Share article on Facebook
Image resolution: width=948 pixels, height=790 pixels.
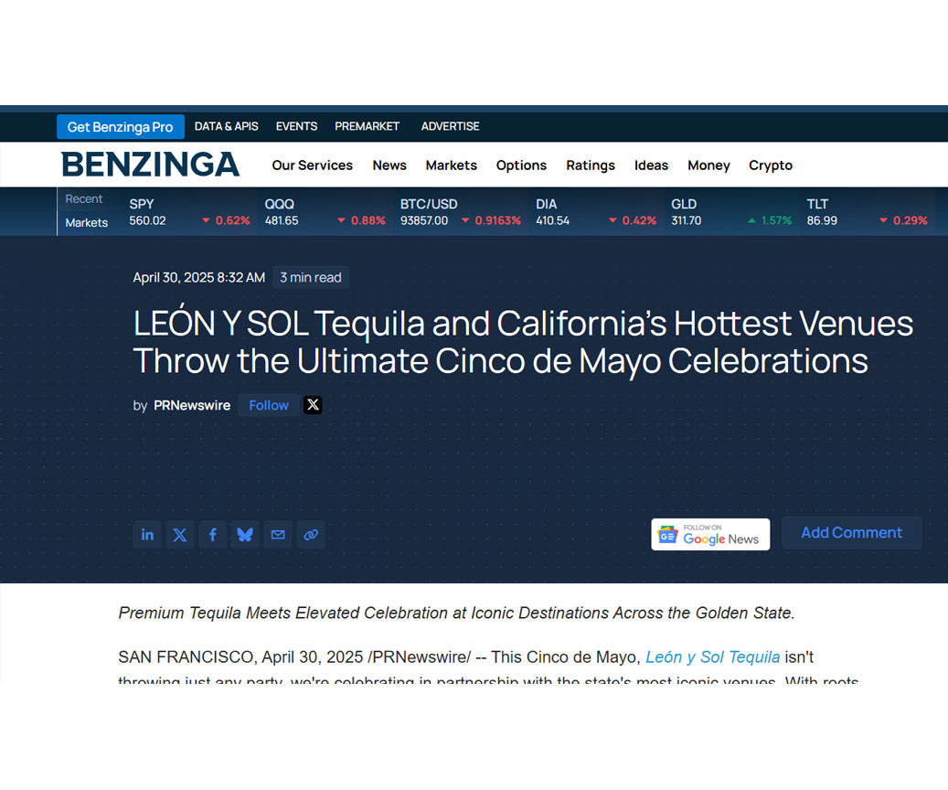tap(212, 535)
